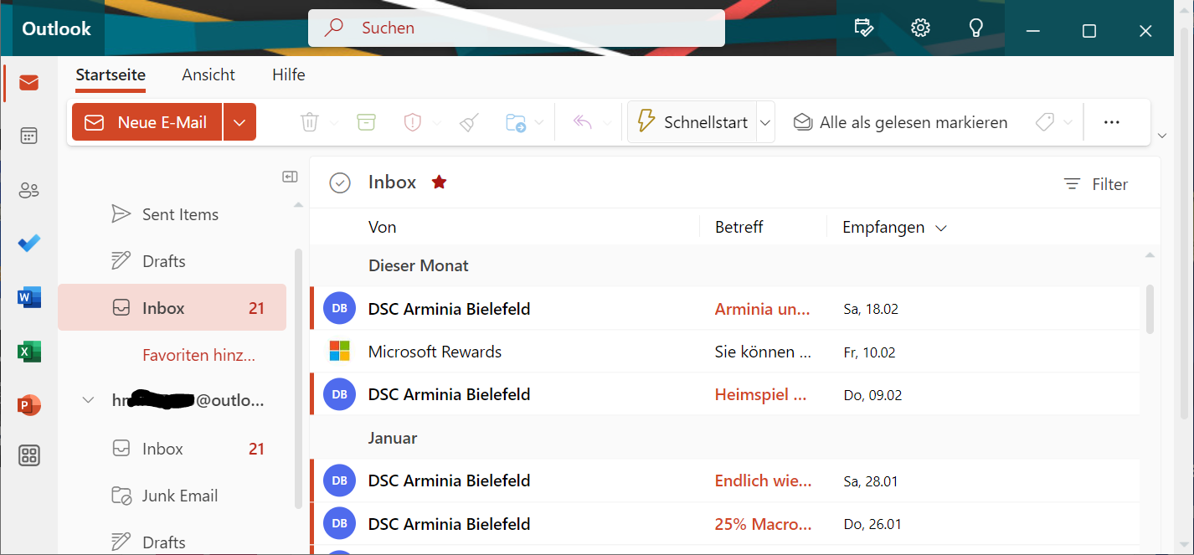Click the Januar group header
Image resolution: width=1194 pixels, height=555 pixels.
393,438
